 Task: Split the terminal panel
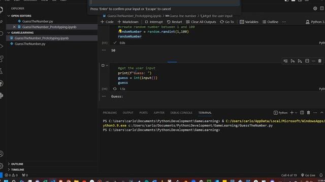coord(302,113)
